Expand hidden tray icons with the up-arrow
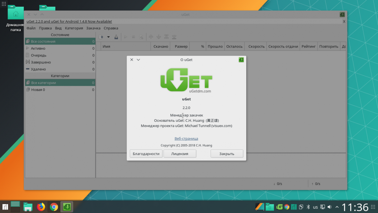The width and height of the screenshot is (378, 213). click(x=337, y=207)
